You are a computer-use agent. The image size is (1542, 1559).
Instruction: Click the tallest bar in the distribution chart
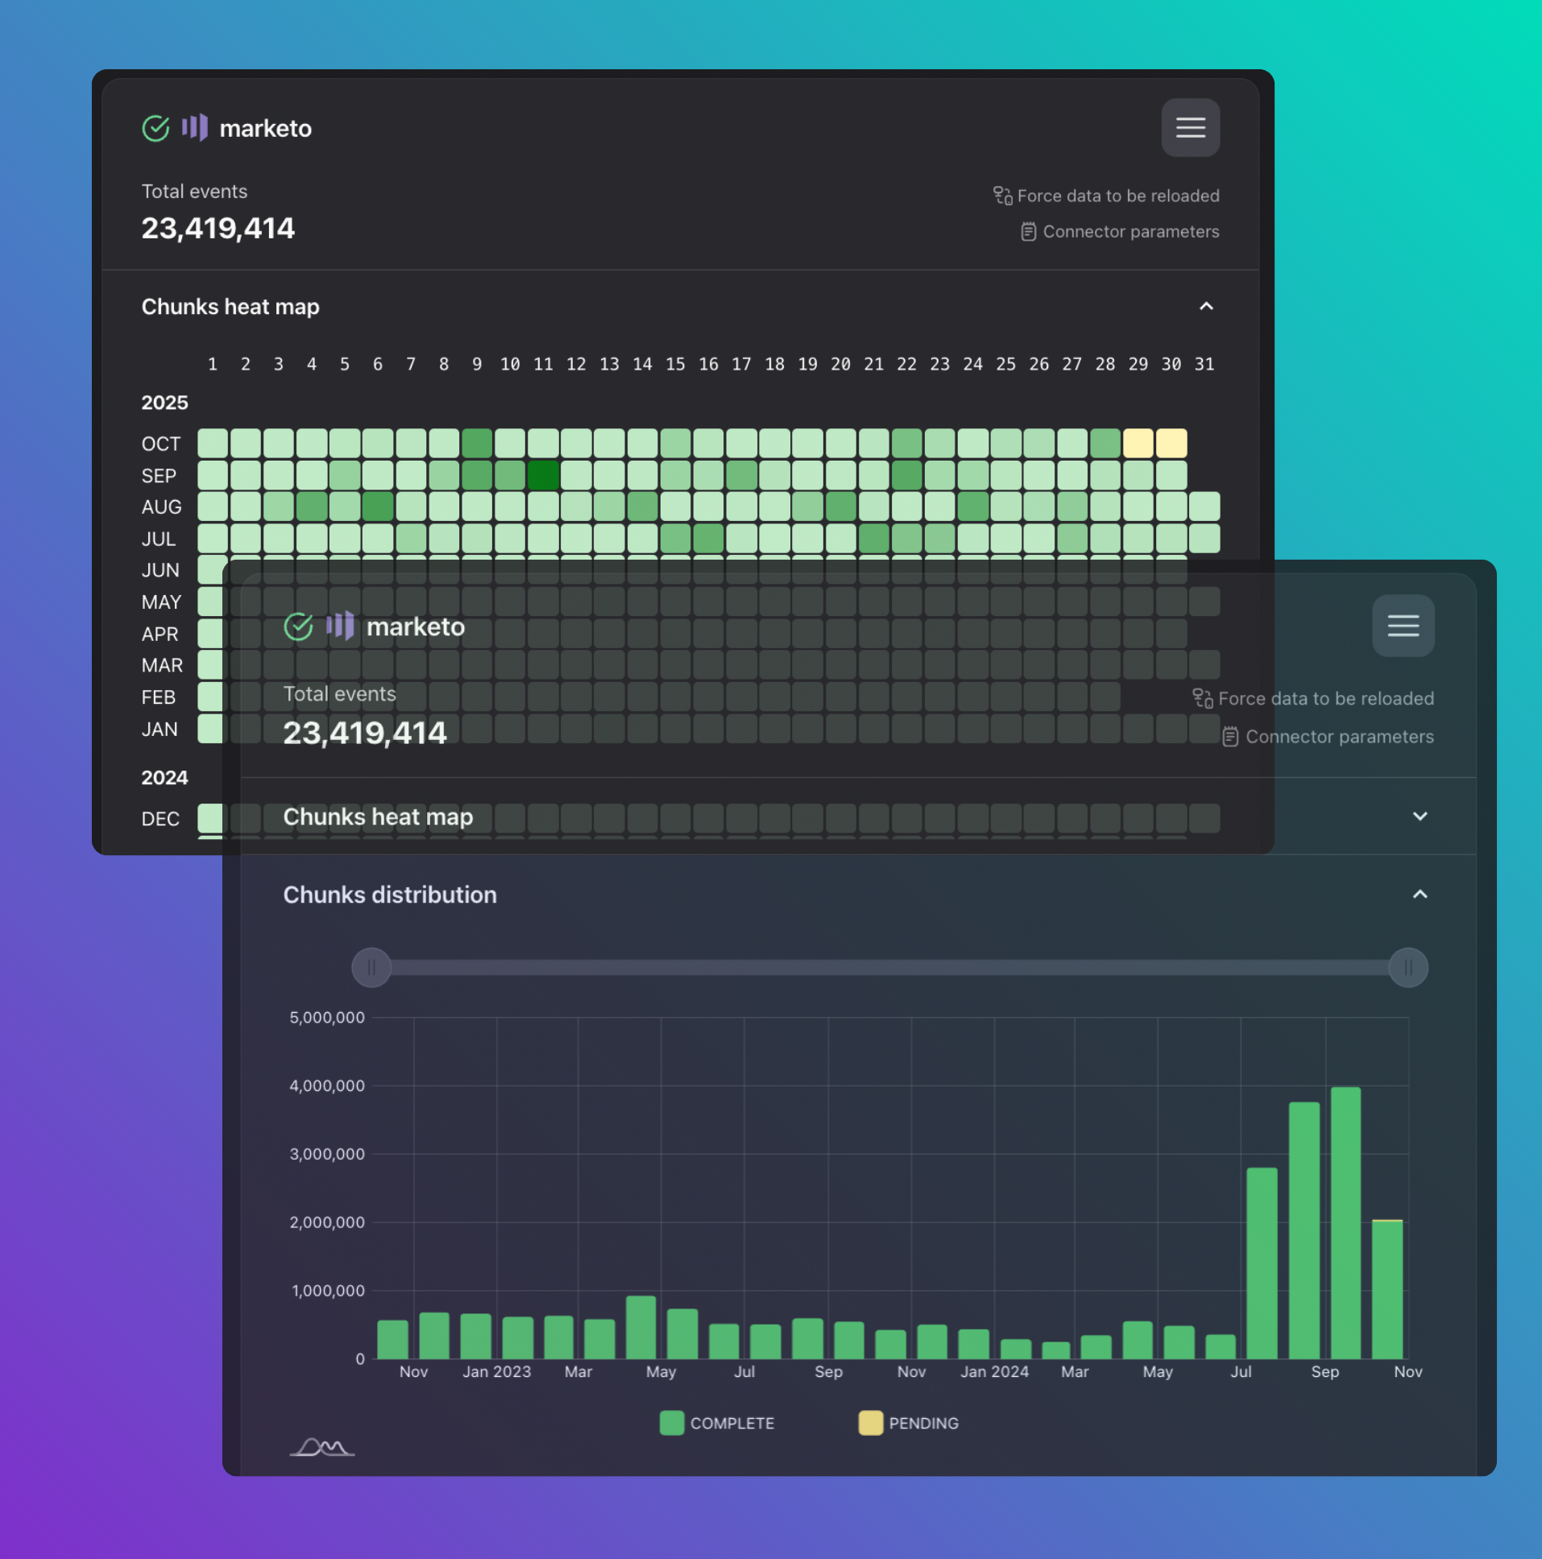pos(1345,1222)
